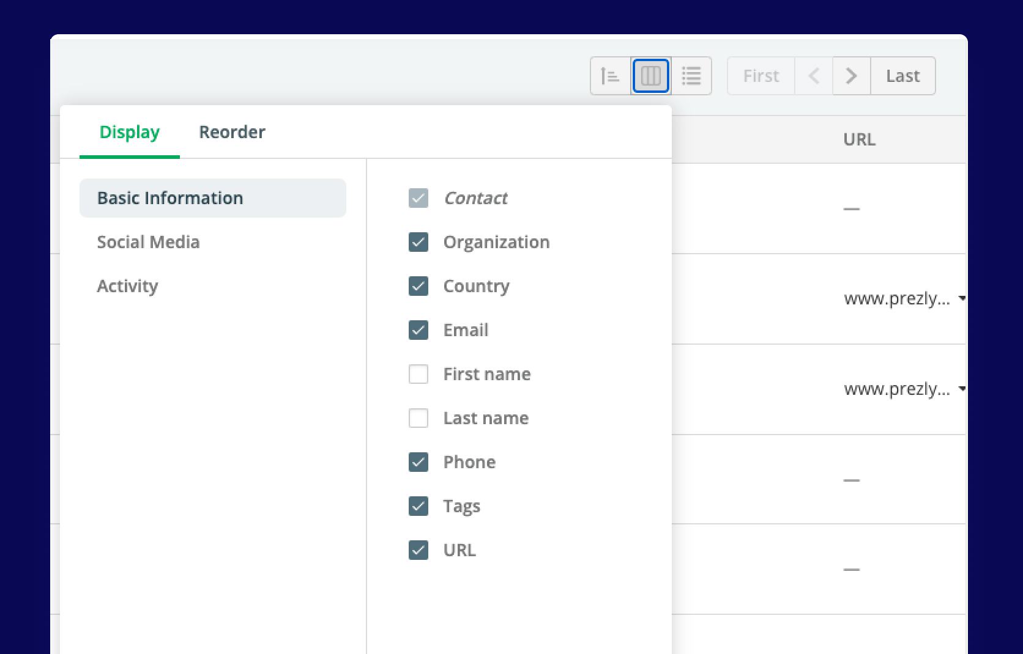Open the list density icon button
This screenshot has height=654, width=1023.
pos(691,76)
